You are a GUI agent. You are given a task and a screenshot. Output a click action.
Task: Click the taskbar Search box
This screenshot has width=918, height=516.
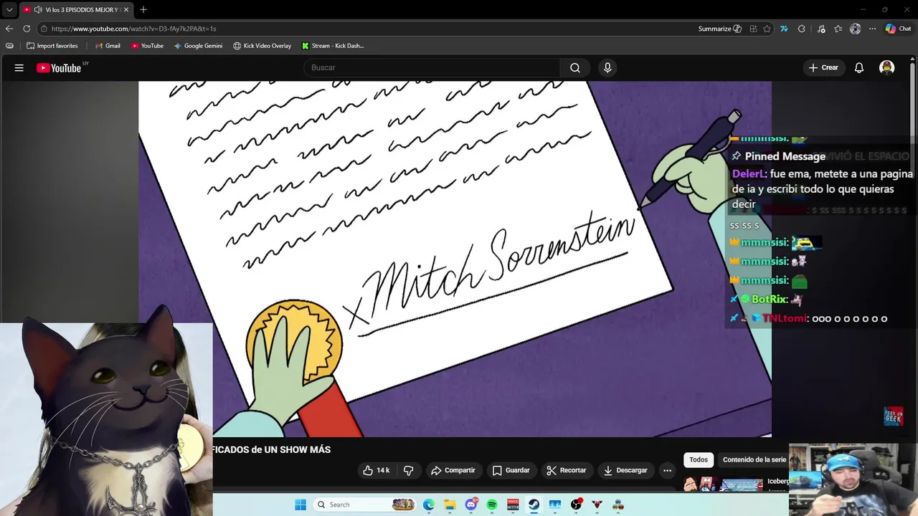tap(366, 505)
